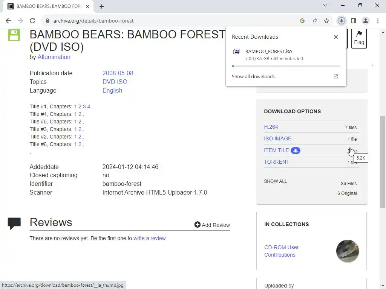Open Title #1 chapter 1 link
Image resolution: width=386 pixels, height=289 pixels.
(x=75, y=106)
